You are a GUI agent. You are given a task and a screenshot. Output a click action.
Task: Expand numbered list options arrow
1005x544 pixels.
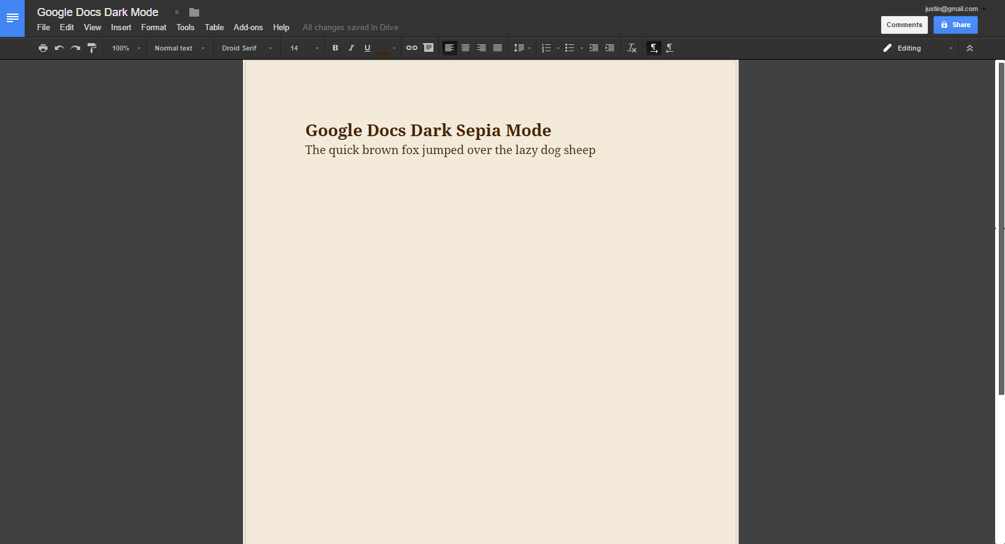click(558, 48)
